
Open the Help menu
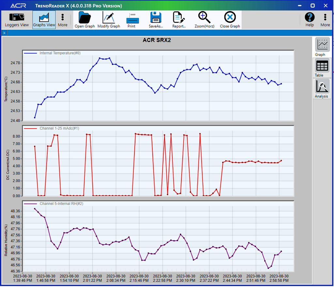click(x=310, y=20)
